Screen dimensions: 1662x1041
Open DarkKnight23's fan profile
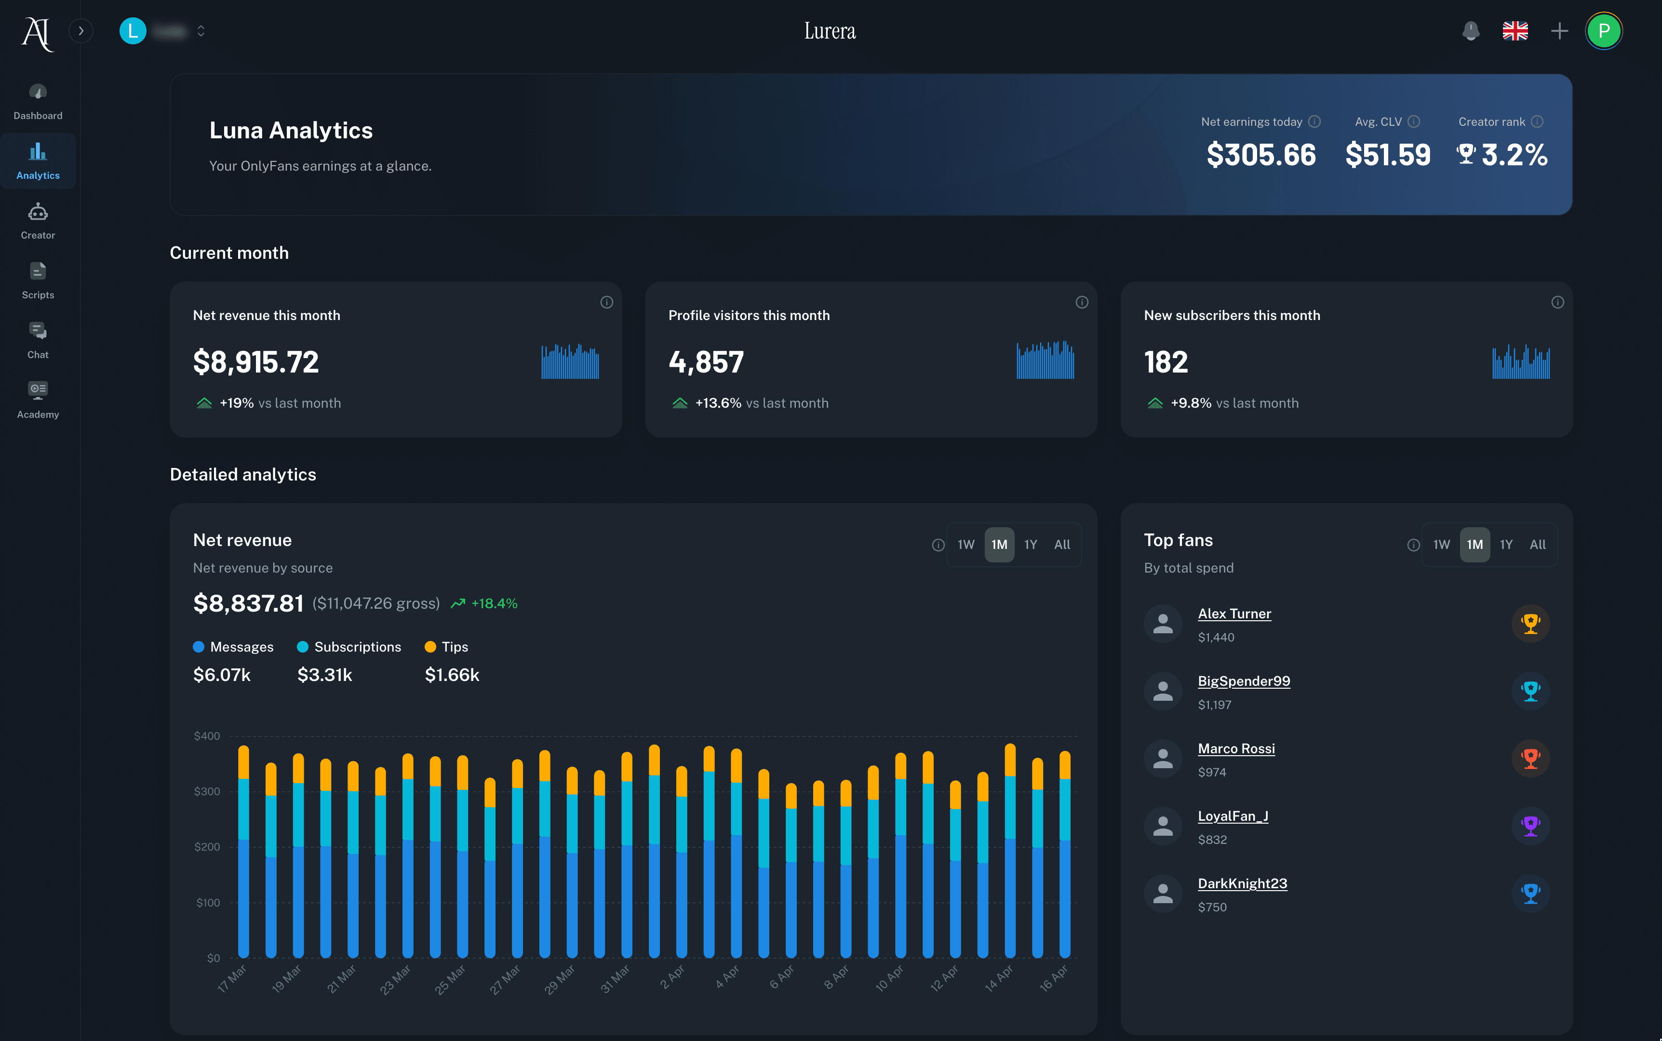click(1242, 882)
